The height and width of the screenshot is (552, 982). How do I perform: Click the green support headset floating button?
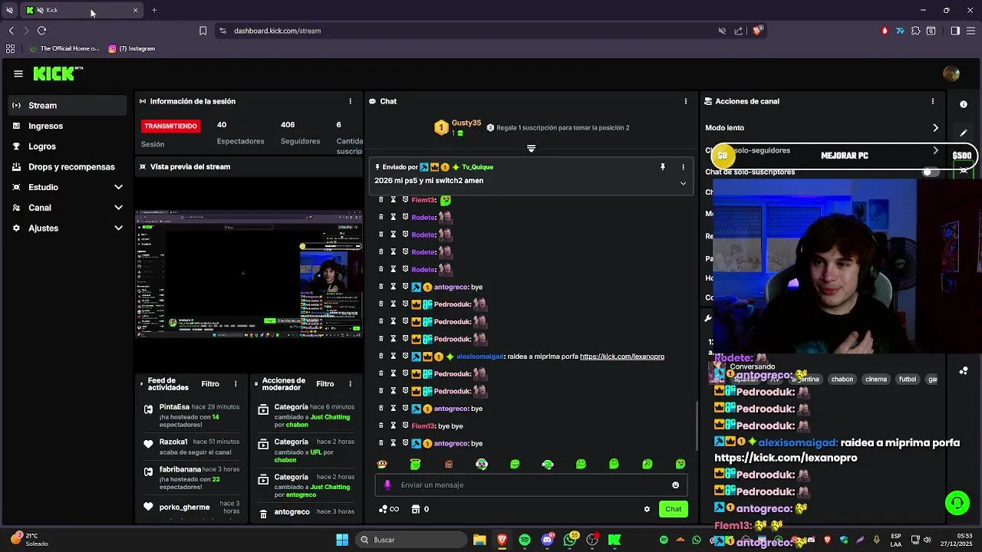pos(957,503)
